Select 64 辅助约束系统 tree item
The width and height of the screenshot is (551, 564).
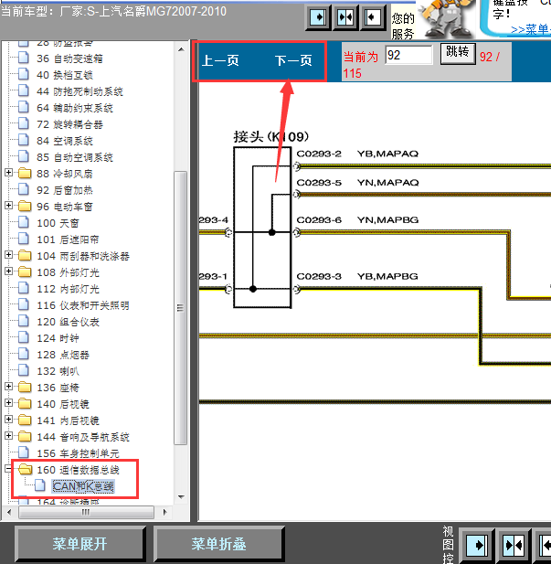pos(75,108)
